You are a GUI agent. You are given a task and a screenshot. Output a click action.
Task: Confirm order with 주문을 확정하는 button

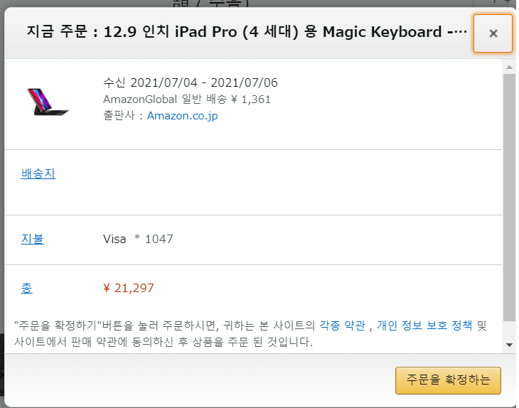[x=448, y=380]
